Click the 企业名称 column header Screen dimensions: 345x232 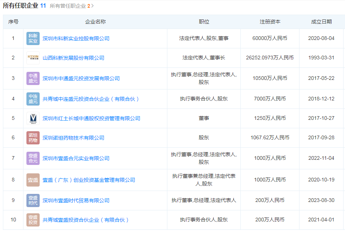coord(95,22)
